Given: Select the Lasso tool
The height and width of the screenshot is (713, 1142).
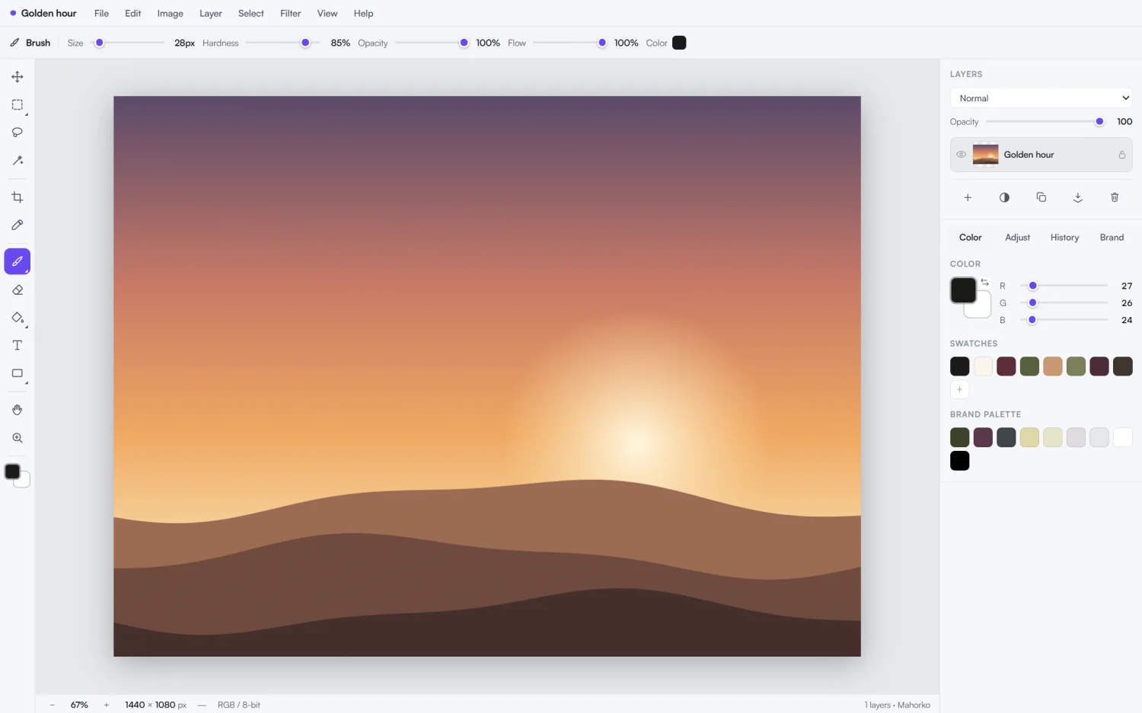Looking at the screenshot, I should [x=17, y=133].
